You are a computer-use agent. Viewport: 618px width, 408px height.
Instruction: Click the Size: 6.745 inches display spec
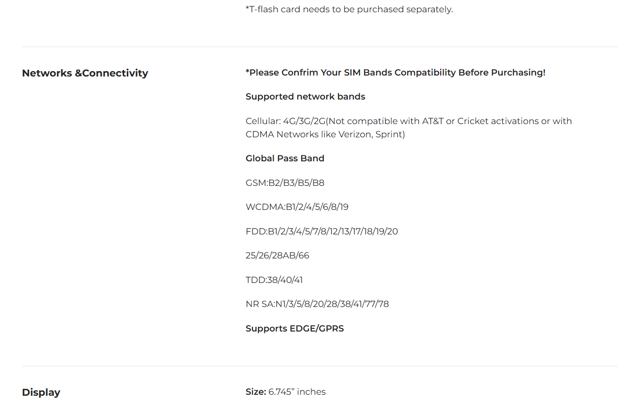point(285,392)
